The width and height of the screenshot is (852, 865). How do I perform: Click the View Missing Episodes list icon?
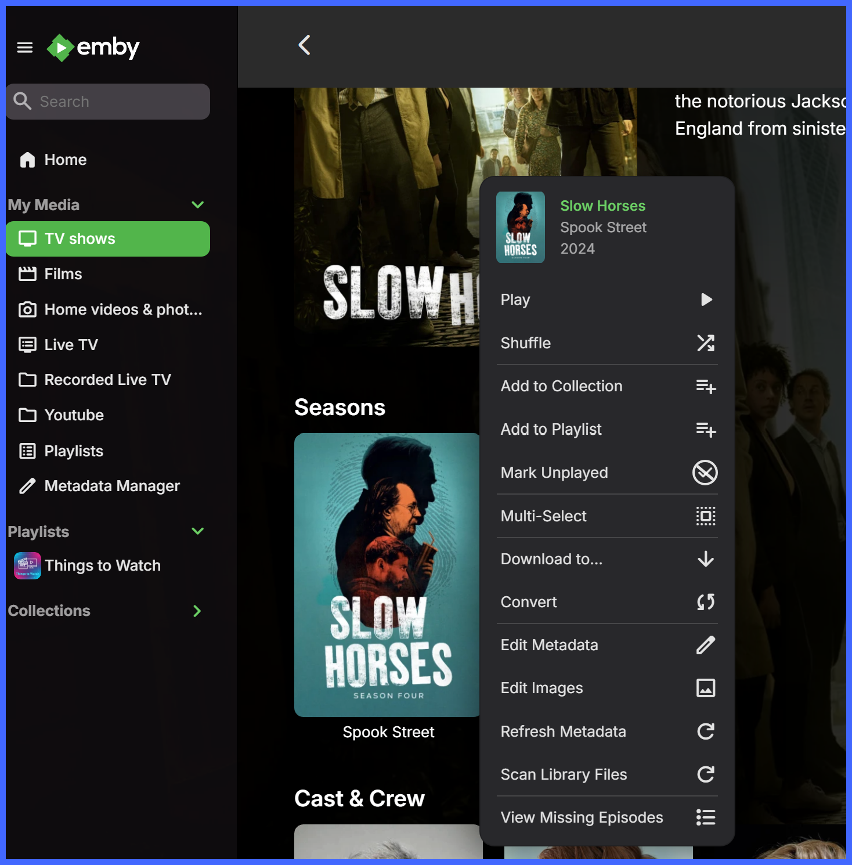(706, 817)
